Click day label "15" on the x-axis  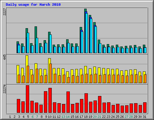pos(72,117)
